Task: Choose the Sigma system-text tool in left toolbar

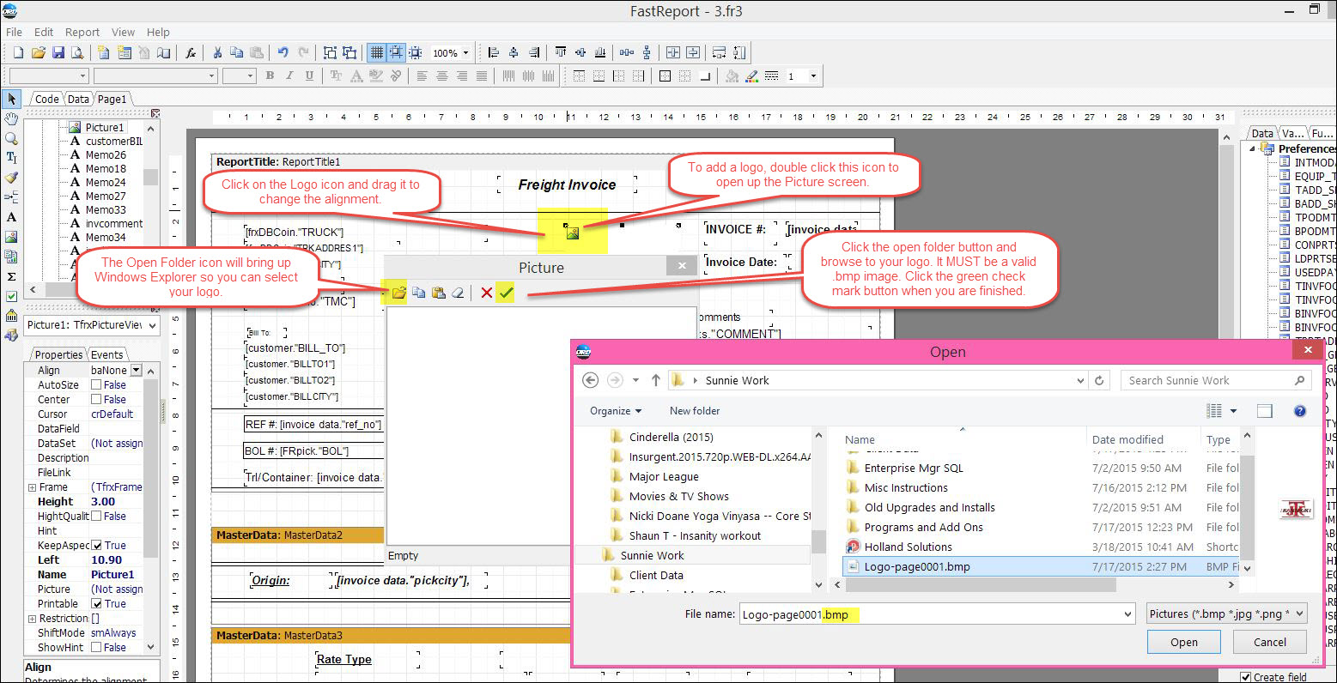Action: 11,276
